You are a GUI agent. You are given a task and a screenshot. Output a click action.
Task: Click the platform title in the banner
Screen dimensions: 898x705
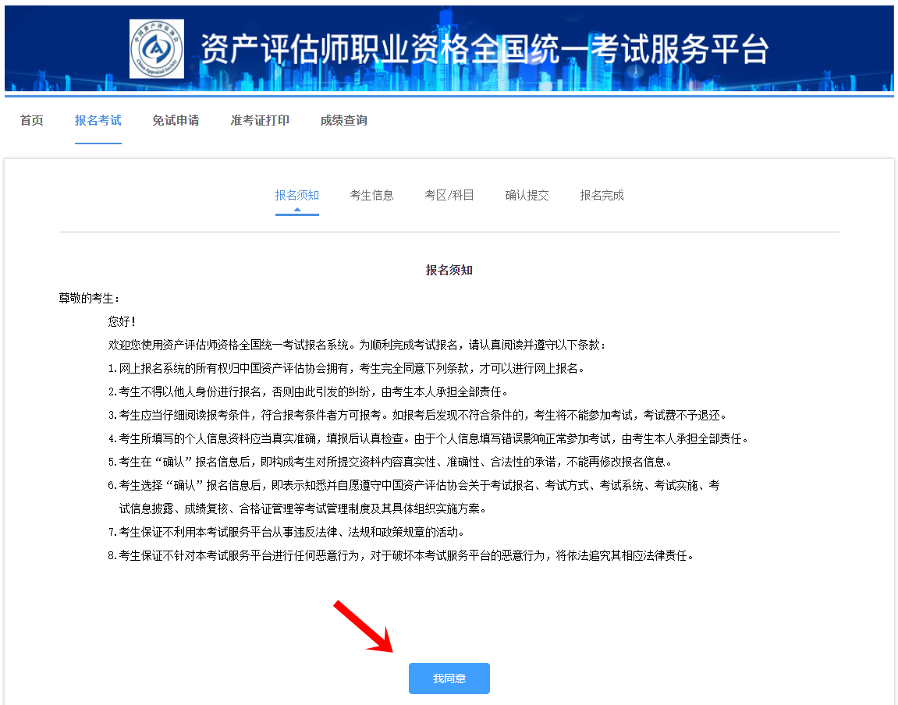pyautogui.click(x=482, y=50)
